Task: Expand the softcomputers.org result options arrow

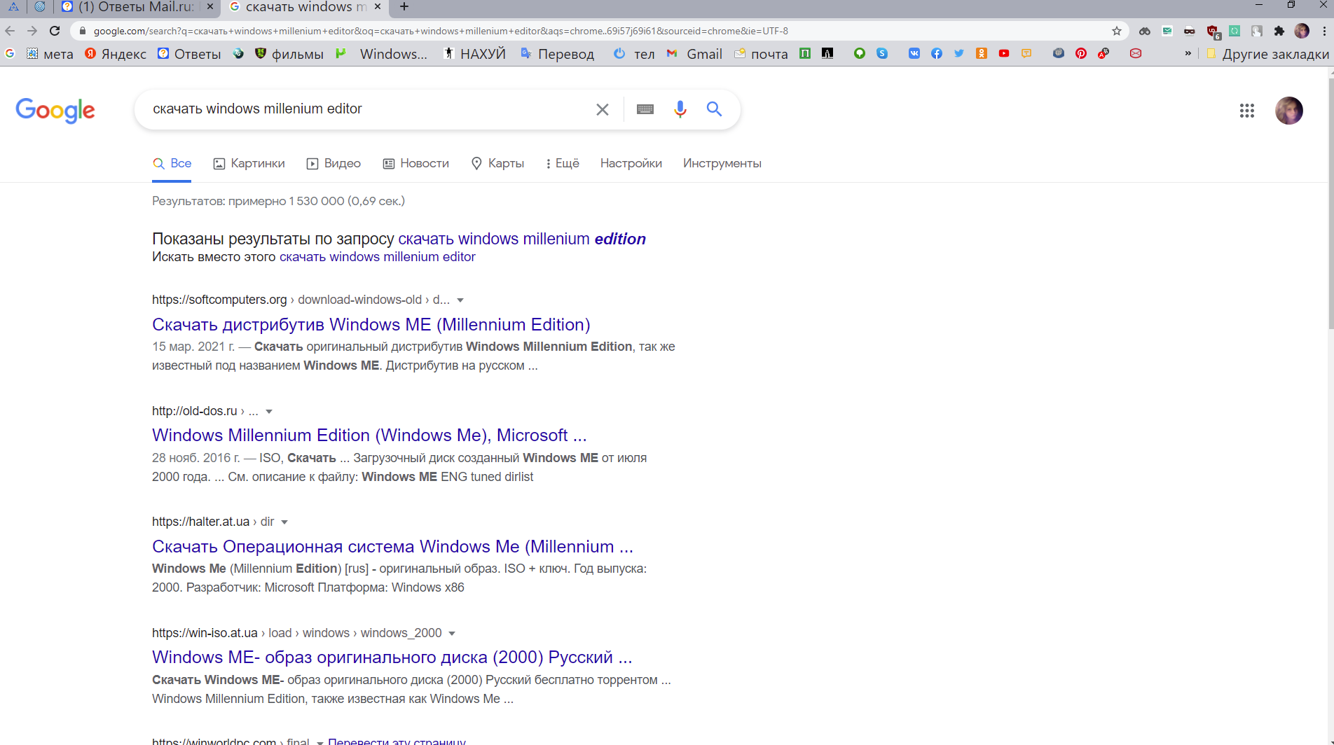Action: pyautogui.click(x=460, y=300)
